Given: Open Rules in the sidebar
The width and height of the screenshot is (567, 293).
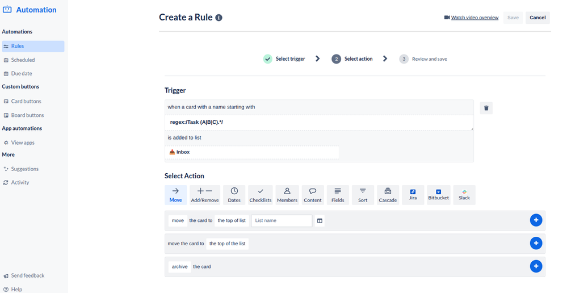Looking at the screenshot, I should [x=33, y=47].
